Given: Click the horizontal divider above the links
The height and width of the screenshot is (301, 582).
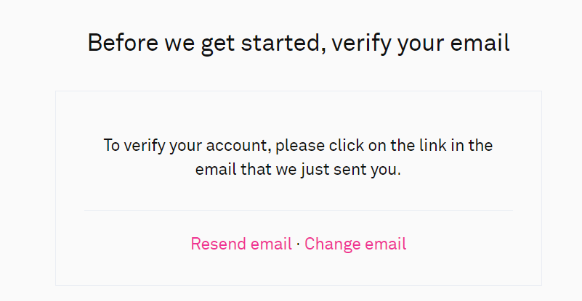Looking at the screenshot, I should [x=298, y=211].
